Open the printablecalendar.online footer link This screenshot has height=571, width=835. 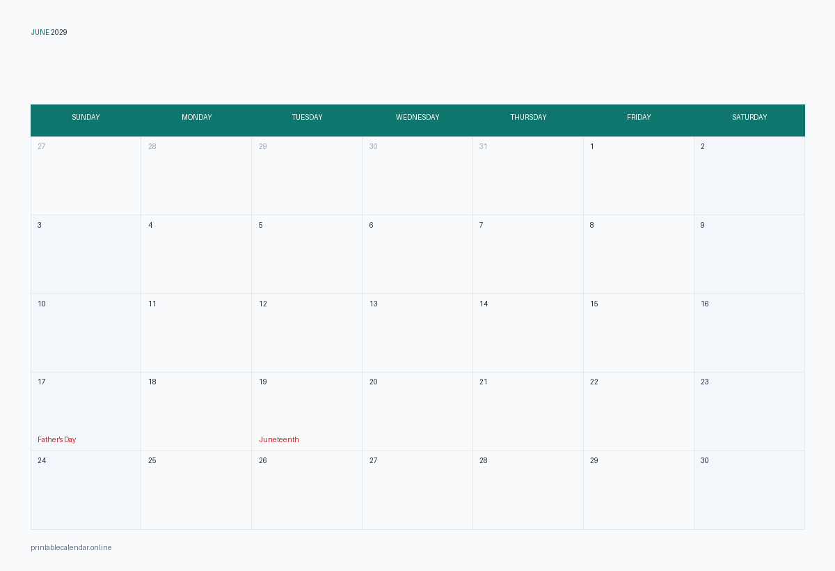tap(71, 547)
